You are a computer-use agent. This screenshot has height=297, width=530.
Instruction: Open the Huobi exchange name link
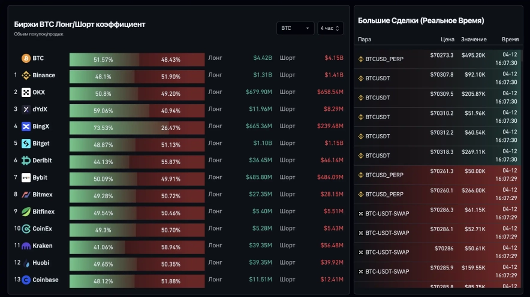pos(41,263)
